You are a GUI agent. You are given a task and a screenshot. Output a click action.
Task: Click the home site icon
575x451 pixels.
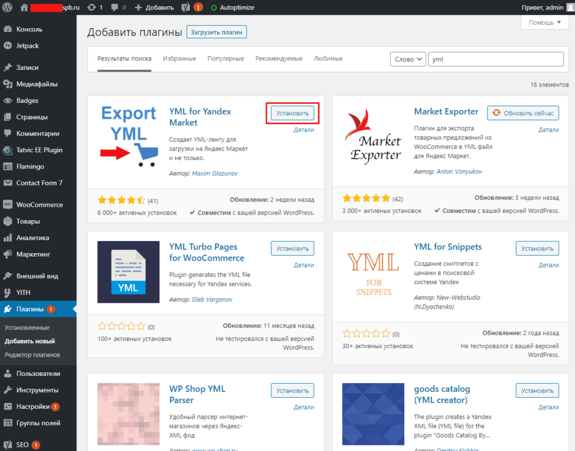point(24,7)
